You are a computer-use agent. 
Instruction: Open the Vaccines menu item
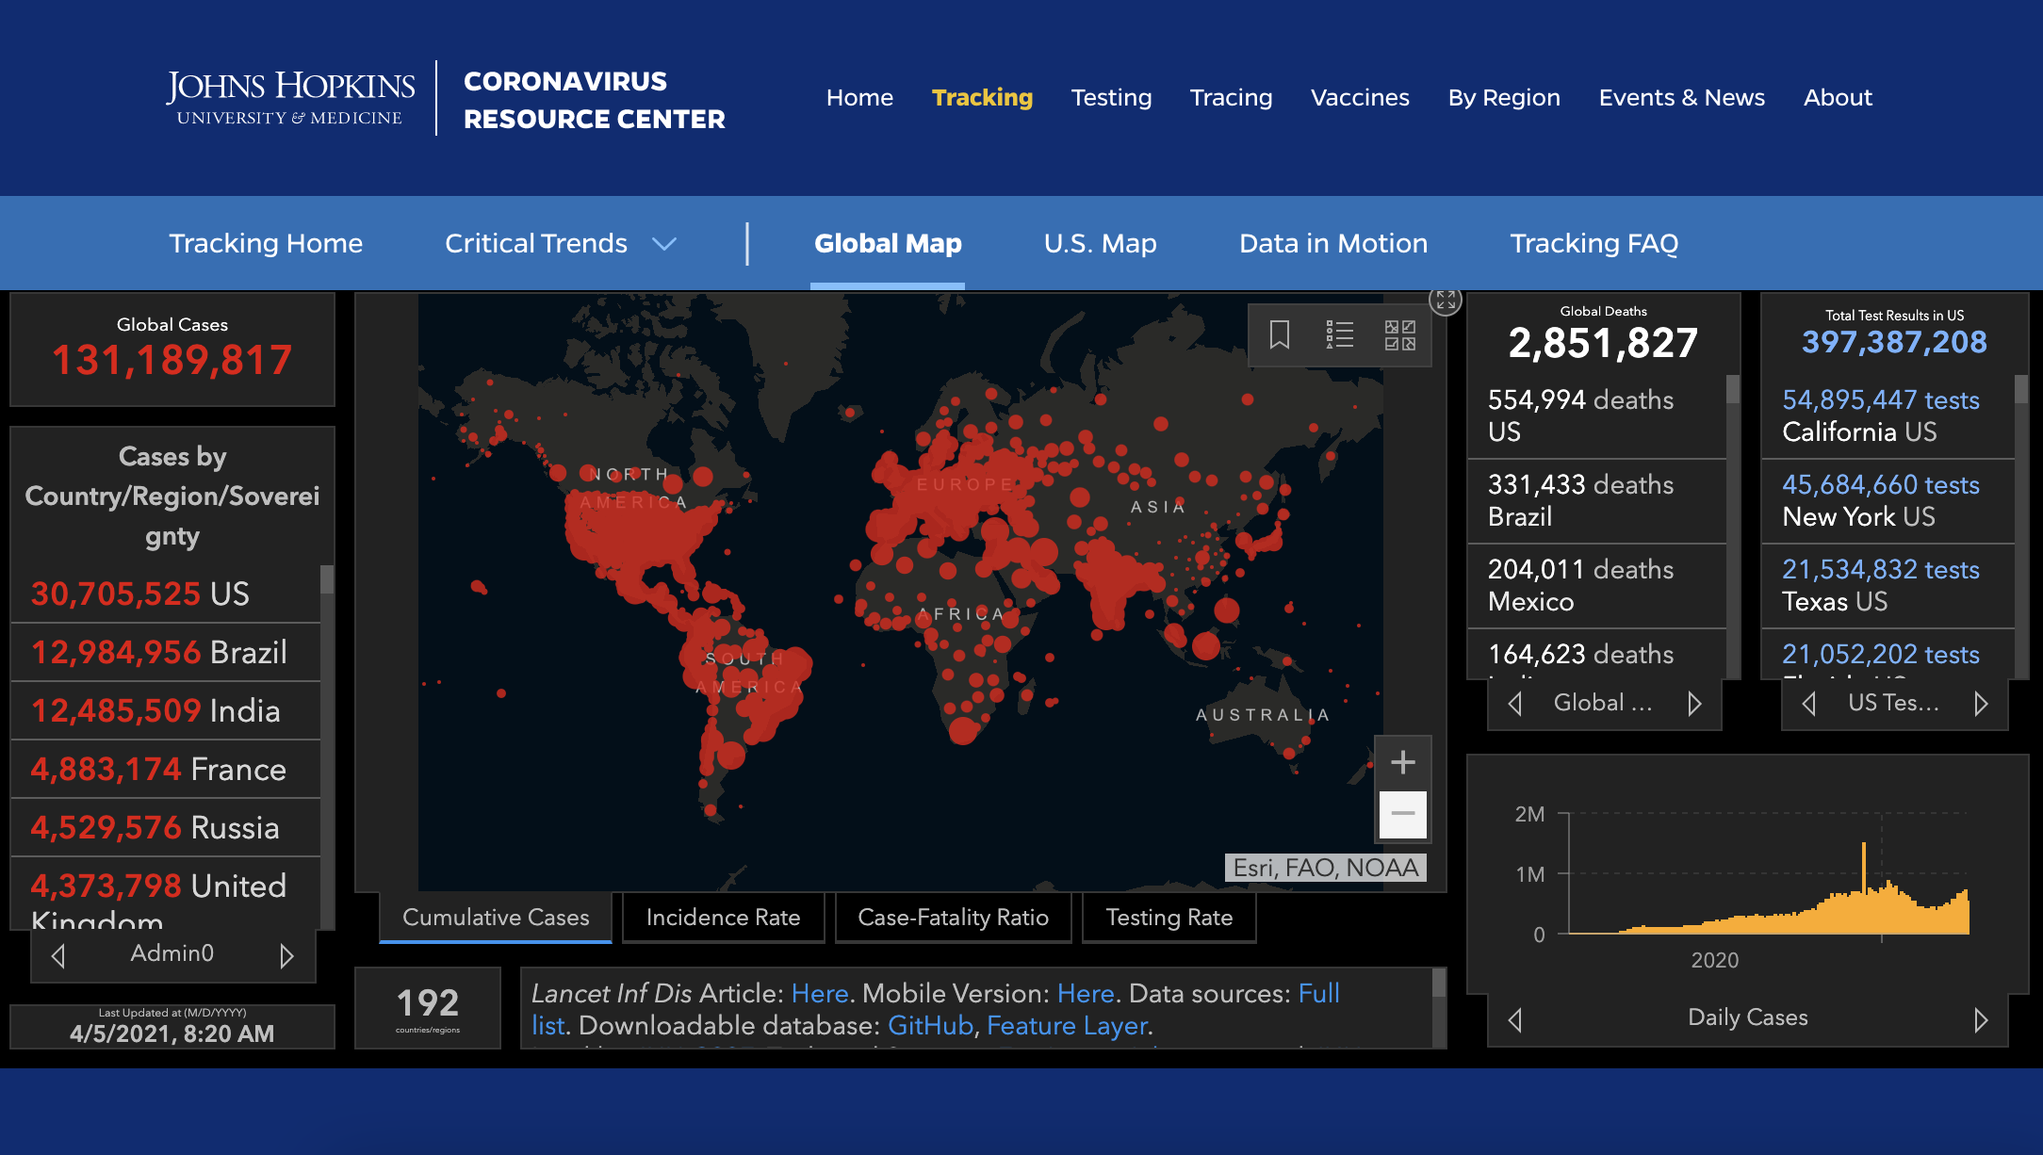click(1360, 98)
